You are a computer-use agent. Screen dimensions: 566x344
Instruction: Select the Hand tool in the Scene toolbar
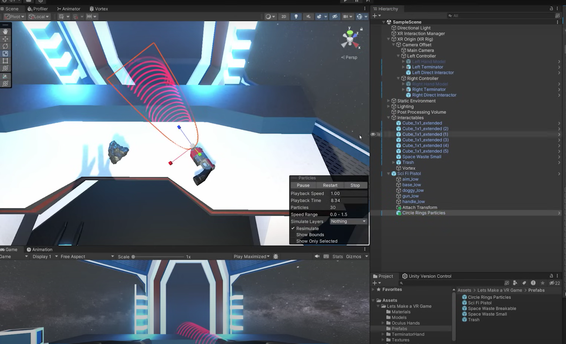point(5,31)
